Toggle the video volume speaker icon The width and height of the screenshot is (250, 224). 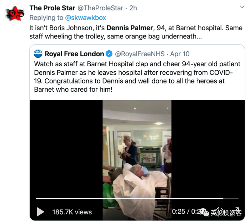pos(219,211)
